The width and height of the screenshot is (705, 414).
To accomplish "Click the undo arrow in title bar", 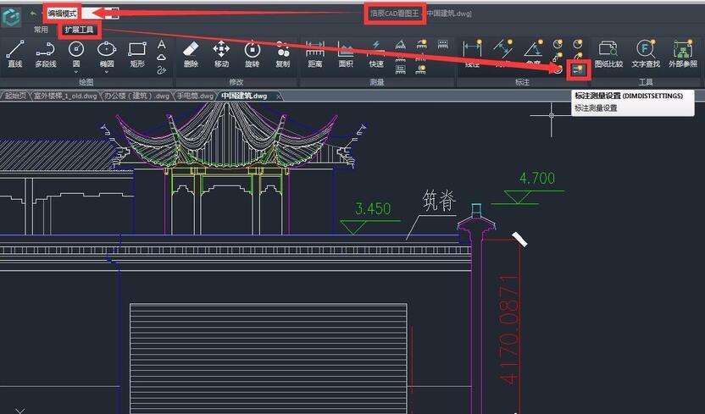I will point(33,14).
